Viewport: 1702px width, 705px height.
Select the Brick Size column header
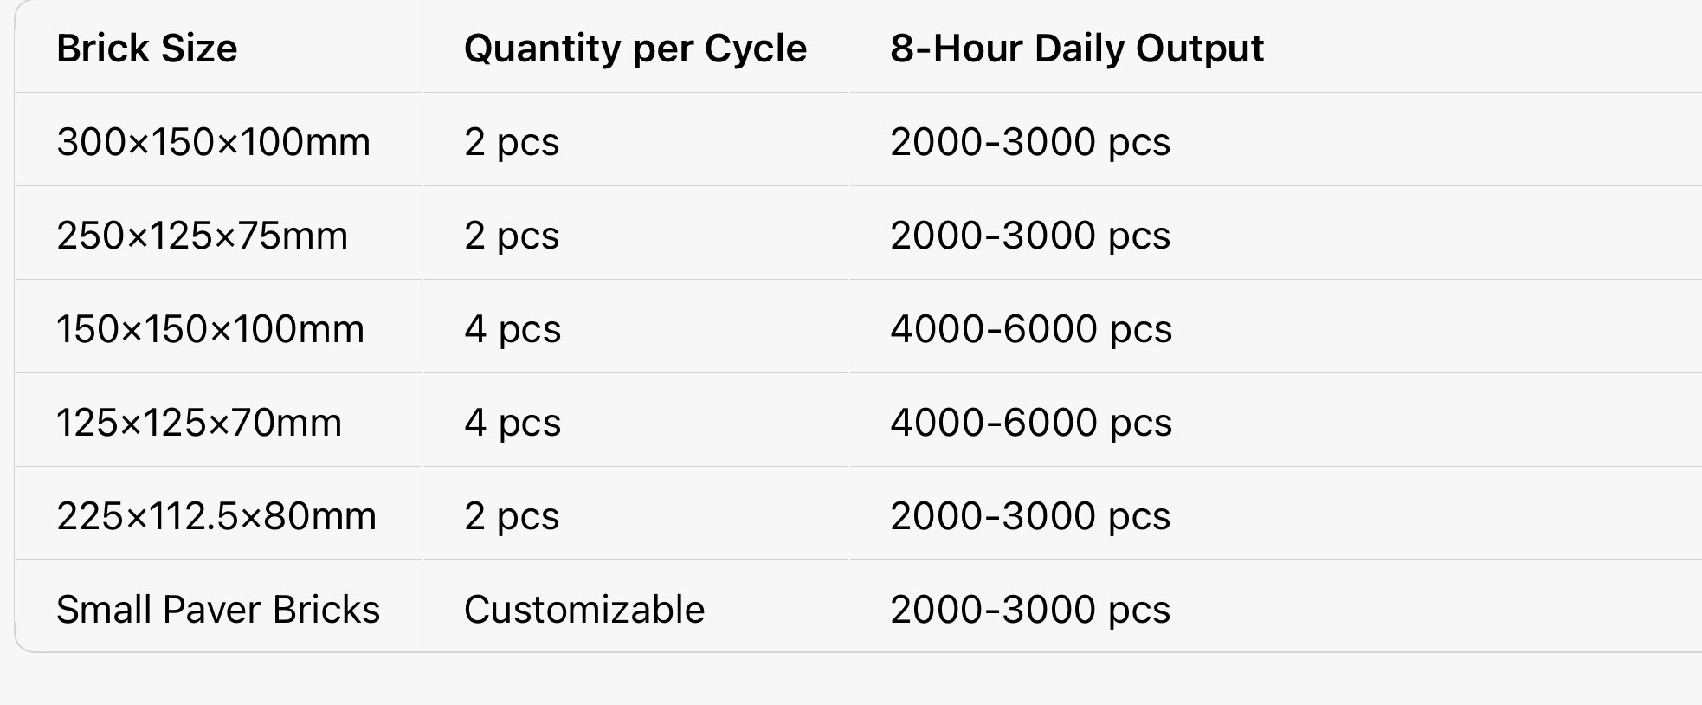tap(146, 49)
